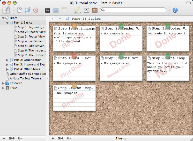This screenshot has width=193, height=141.
Task: Select Step 4: Full Screen in binder
Action: [x=31, y=41]
